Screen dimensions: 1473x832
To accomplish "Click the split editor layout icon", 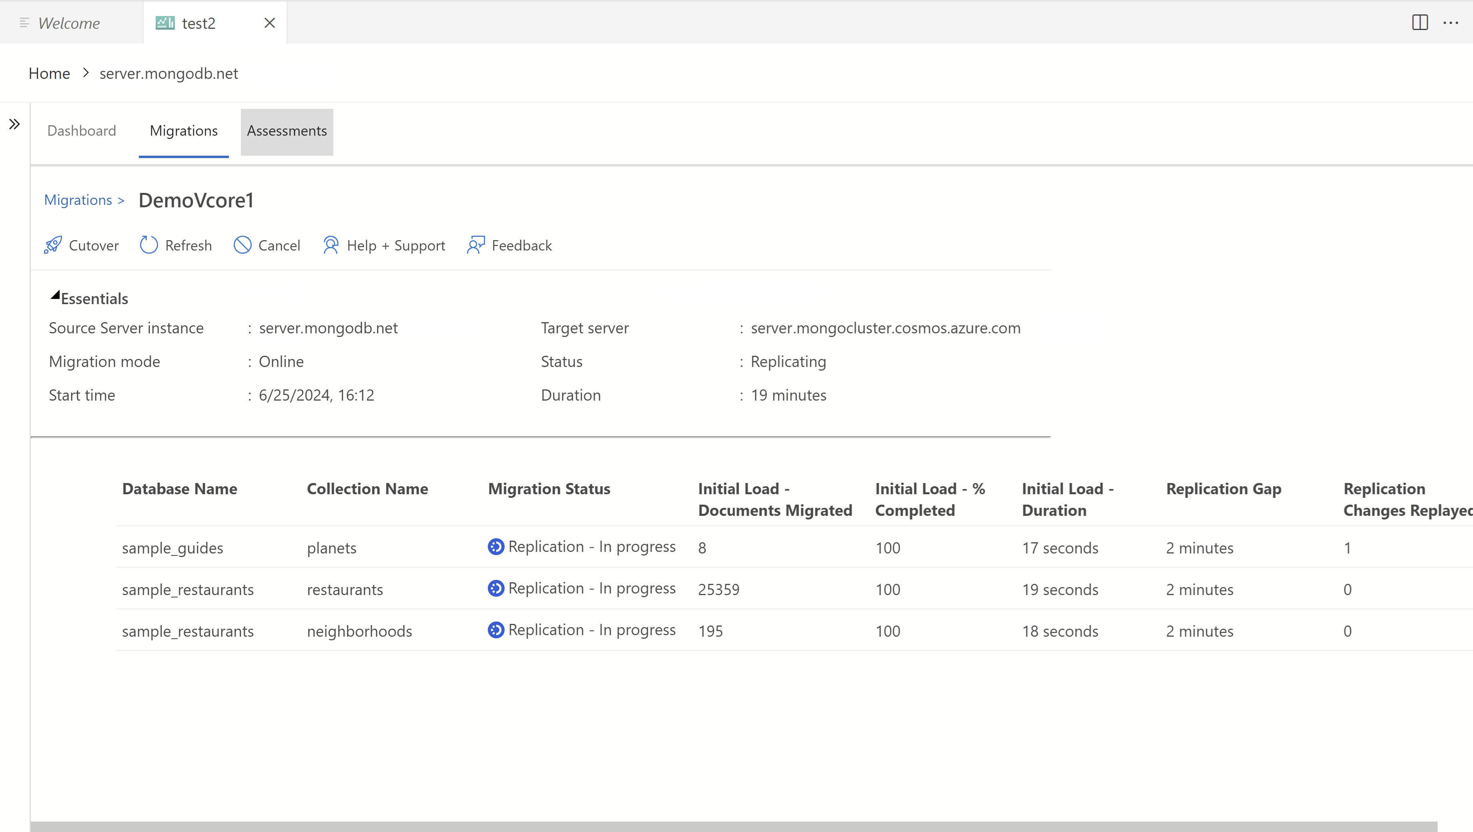I will click(1420, 23).
